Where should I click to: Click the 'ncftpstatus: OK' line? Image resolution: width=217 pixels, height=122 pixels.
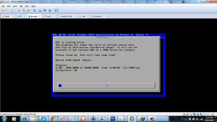tap(66, 70)
